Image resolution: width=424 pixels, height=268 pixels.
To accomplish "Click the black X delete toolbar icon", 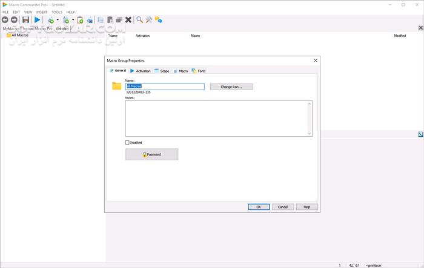I will point(128,20).
